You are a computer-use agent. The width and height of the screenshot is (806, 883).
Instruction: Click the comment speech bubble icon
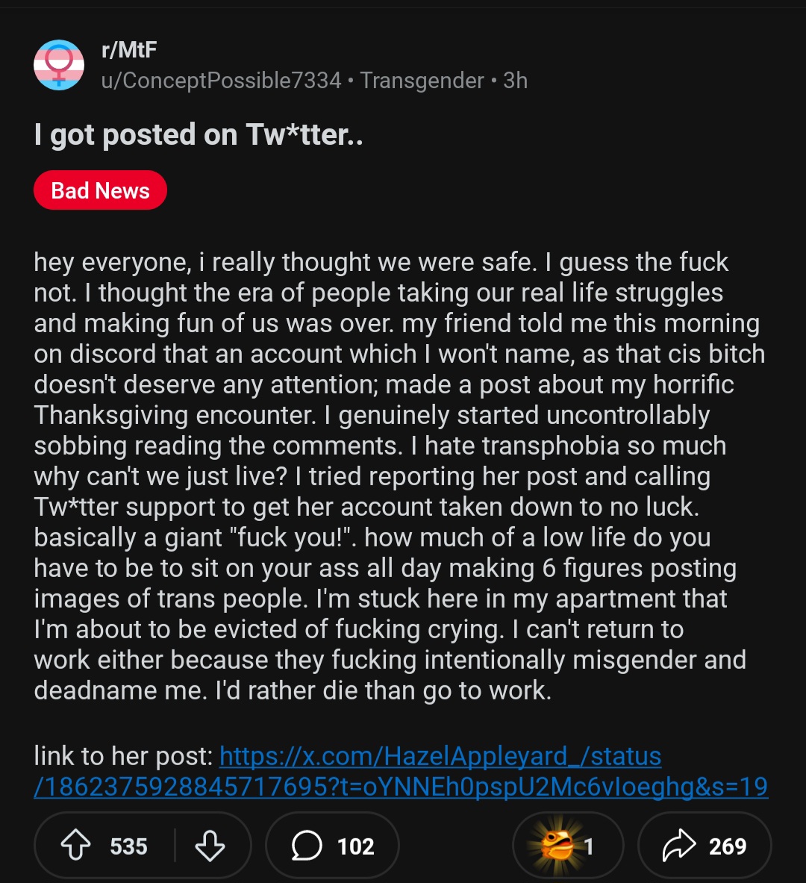click(306, 846)
